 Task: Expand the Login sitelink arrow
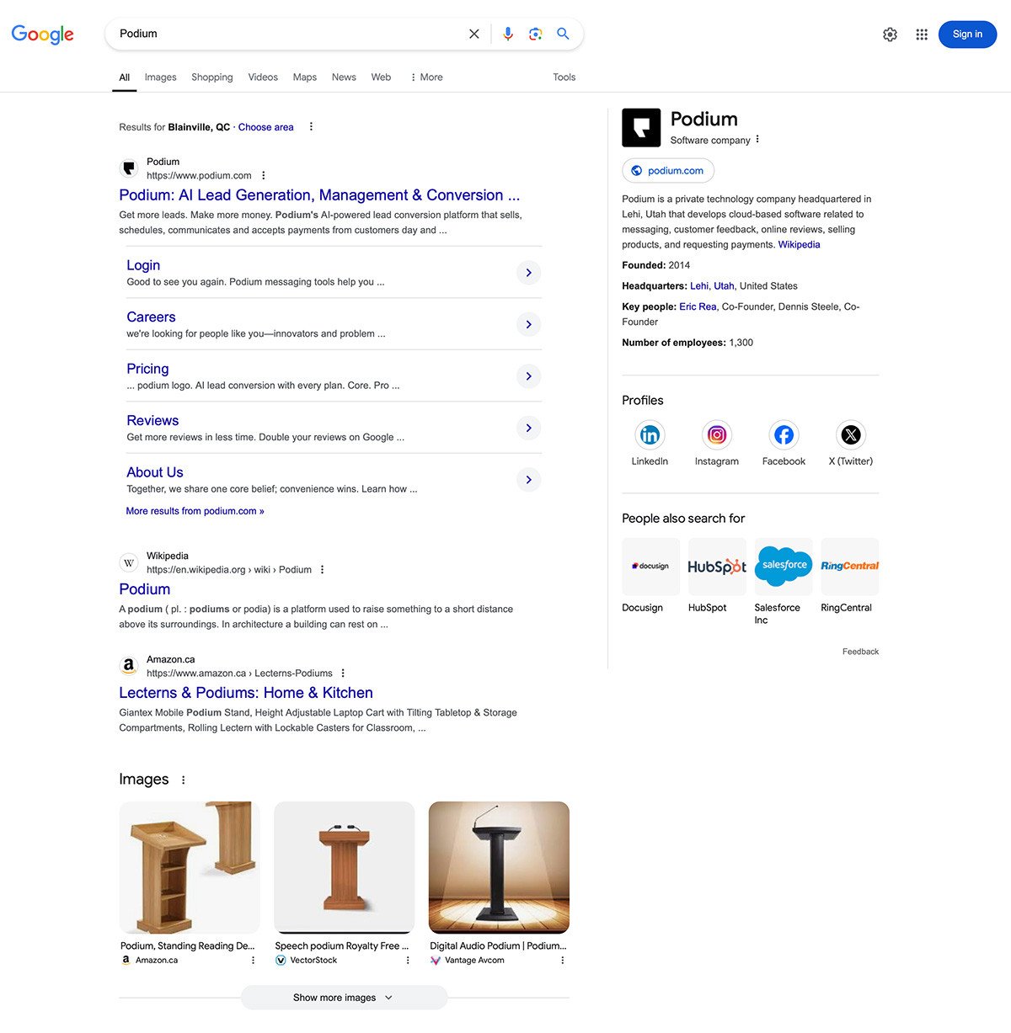point(528,273)
